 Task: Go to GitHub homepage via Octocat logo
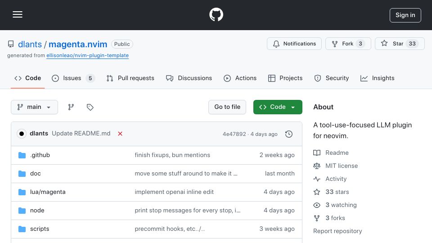216,14
